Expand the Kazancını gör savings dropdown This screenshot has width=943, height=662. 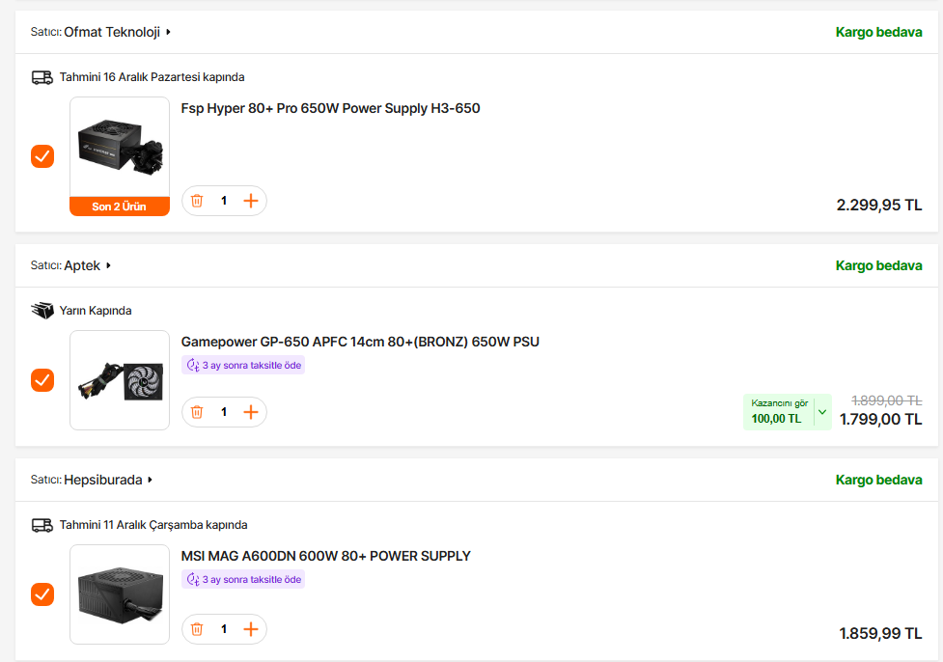click(x=822, y=412)
